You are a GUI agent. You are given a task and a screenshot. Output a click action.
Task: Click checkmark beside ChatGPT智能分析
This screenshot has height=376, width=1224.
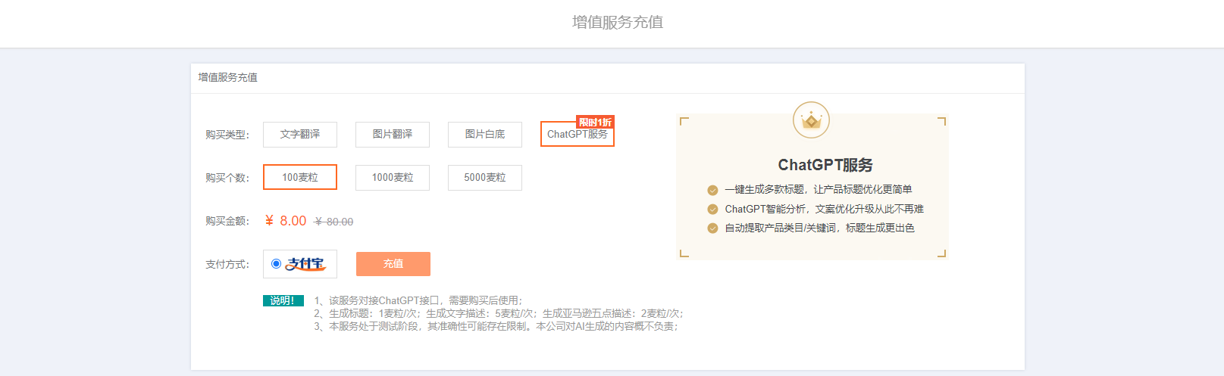pos(712,210)
